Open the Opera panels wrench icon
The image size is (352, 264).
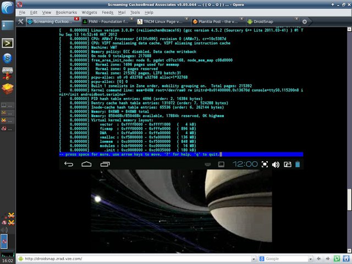pos(21,22)
